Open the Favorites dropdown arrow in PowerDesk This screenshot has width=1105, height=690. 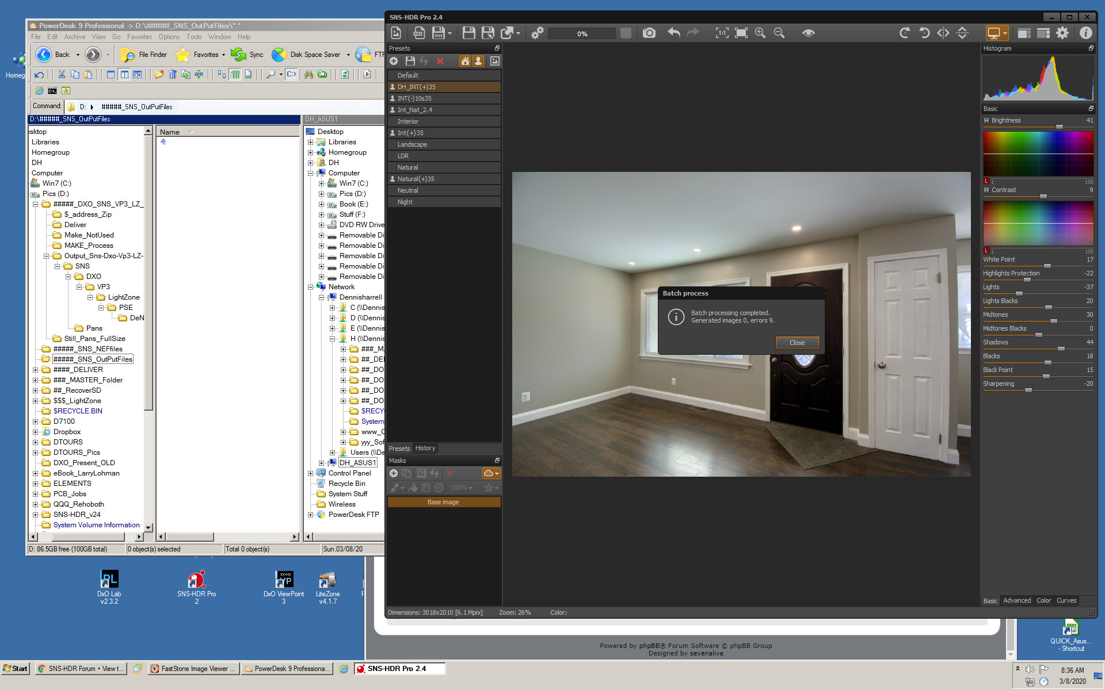click(x=224, y=55)
